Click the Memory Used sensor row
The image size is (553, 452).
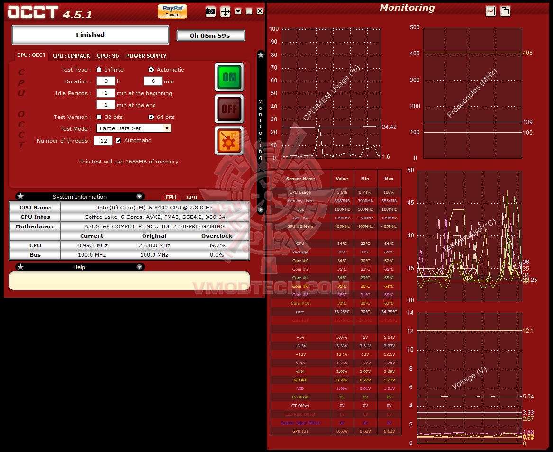click(336, 201)
